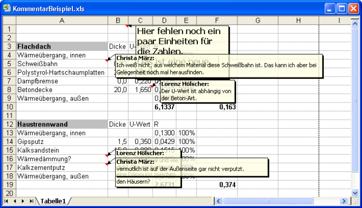
Task: Click row header 11 to select row
Action: click(x=8, y=116)
